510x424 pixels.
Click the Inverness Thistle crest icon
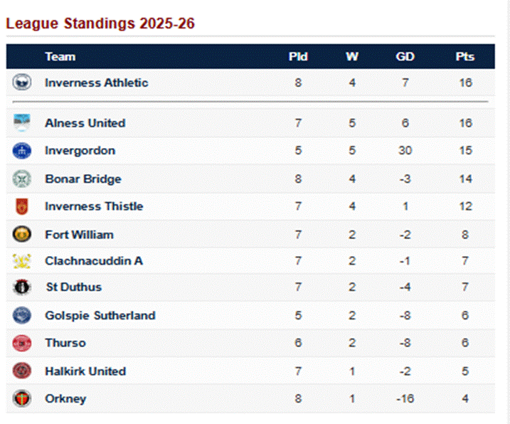click(22, 206)
